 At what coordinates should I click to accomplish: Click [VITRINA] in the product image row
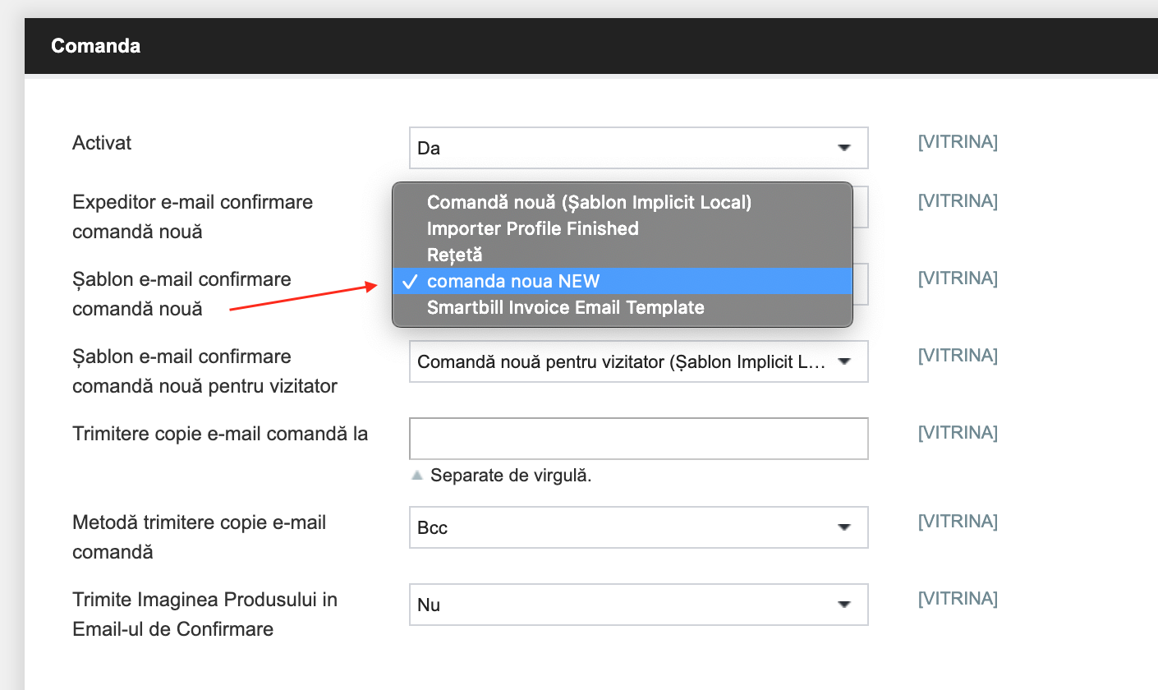point(958,599)
